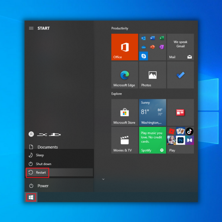Open the Movies & TV tile
Viewport: 222px width, 222px height.
125,140
